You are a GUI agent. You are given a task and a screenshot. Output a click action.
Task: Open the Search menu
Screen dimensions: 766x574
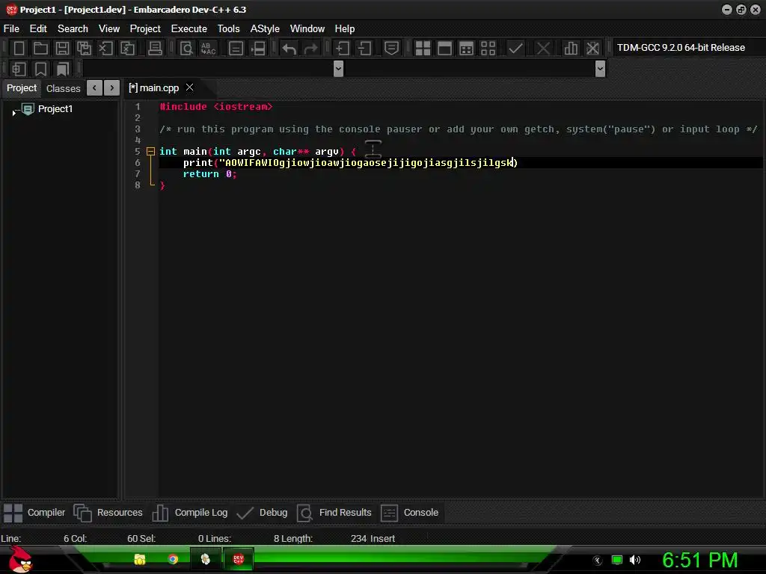coord(73,29)
